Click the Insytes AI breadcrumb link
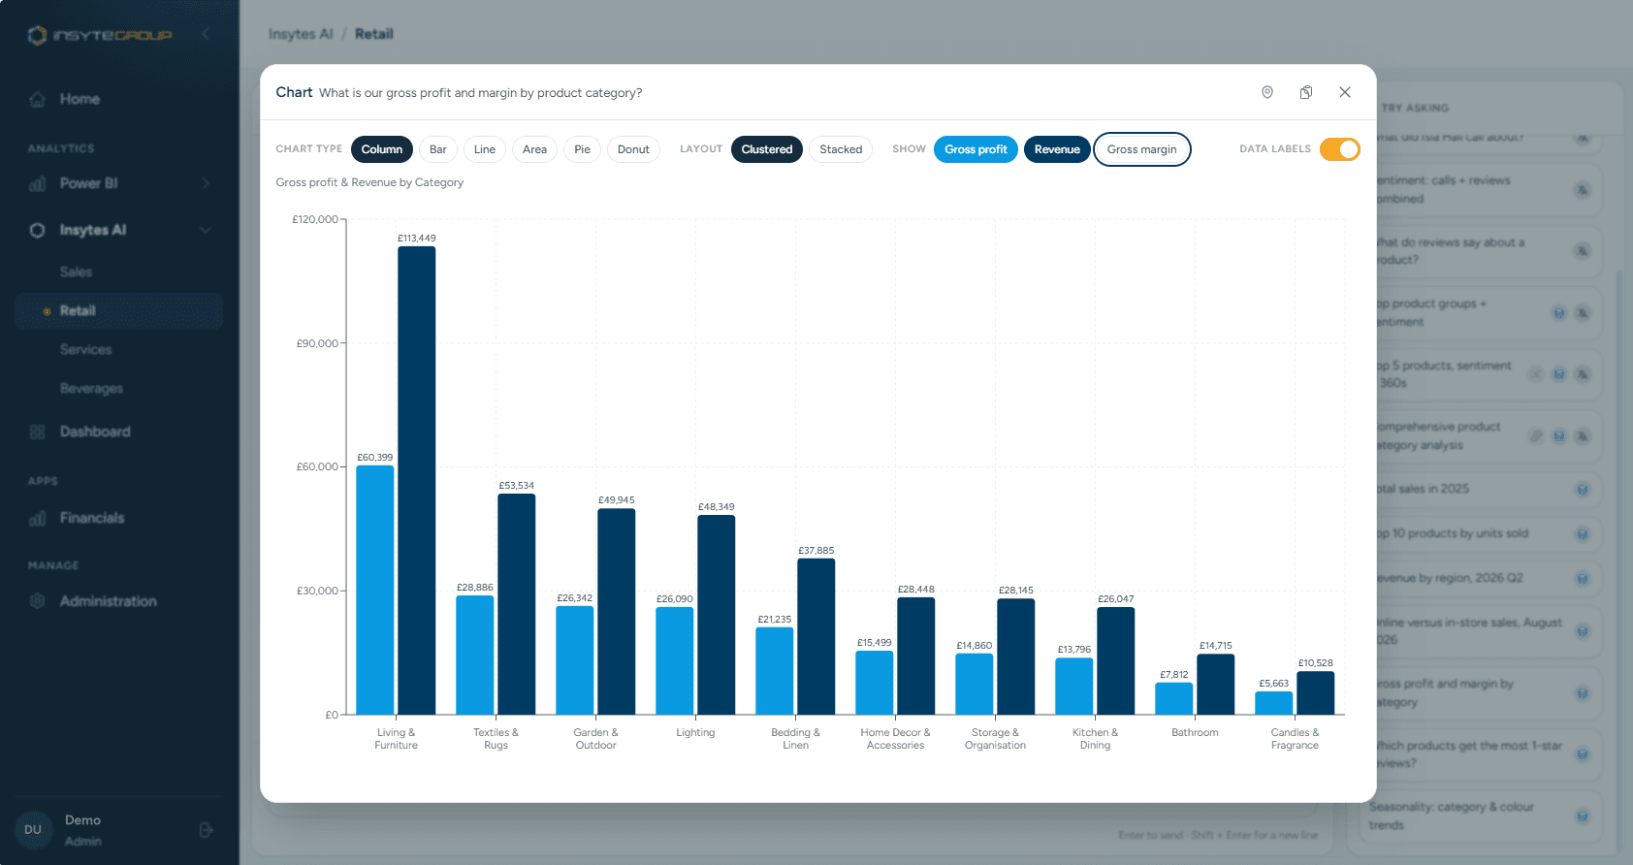The height and width of the screenshot is (865, 1633). pos(301,34)
